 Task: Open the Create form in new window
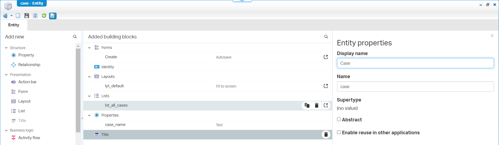click(x=326, y=57)
